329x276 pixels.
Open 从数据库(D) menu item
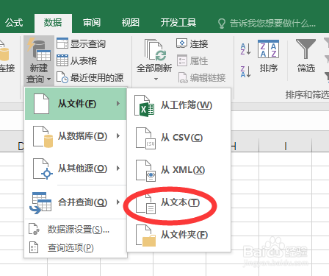click(76, 136)
